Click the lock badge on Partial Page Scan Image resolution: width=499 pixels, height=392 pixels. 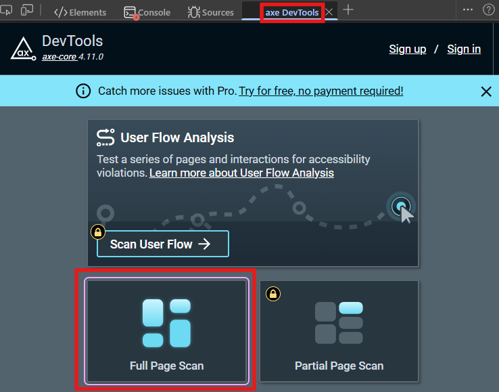273,294
